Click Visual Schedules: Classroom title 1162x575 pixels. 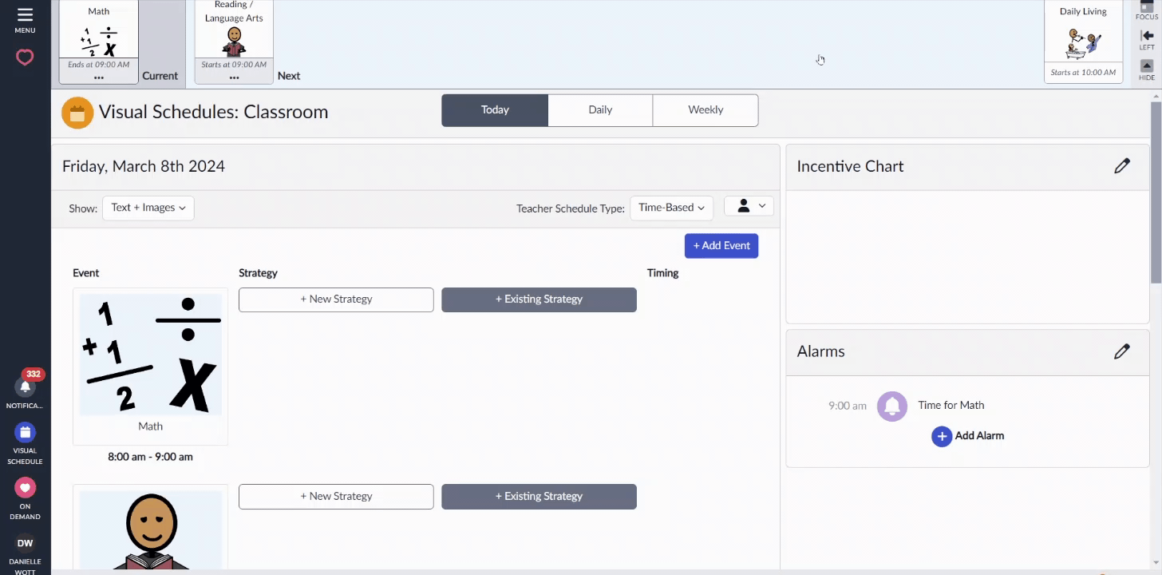click(x=214, y=113)
